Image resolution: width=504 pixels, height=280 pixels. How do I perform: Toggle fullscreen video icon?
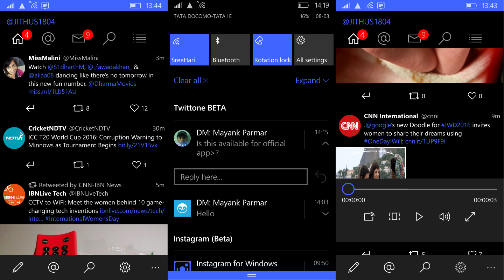(470, 217)
